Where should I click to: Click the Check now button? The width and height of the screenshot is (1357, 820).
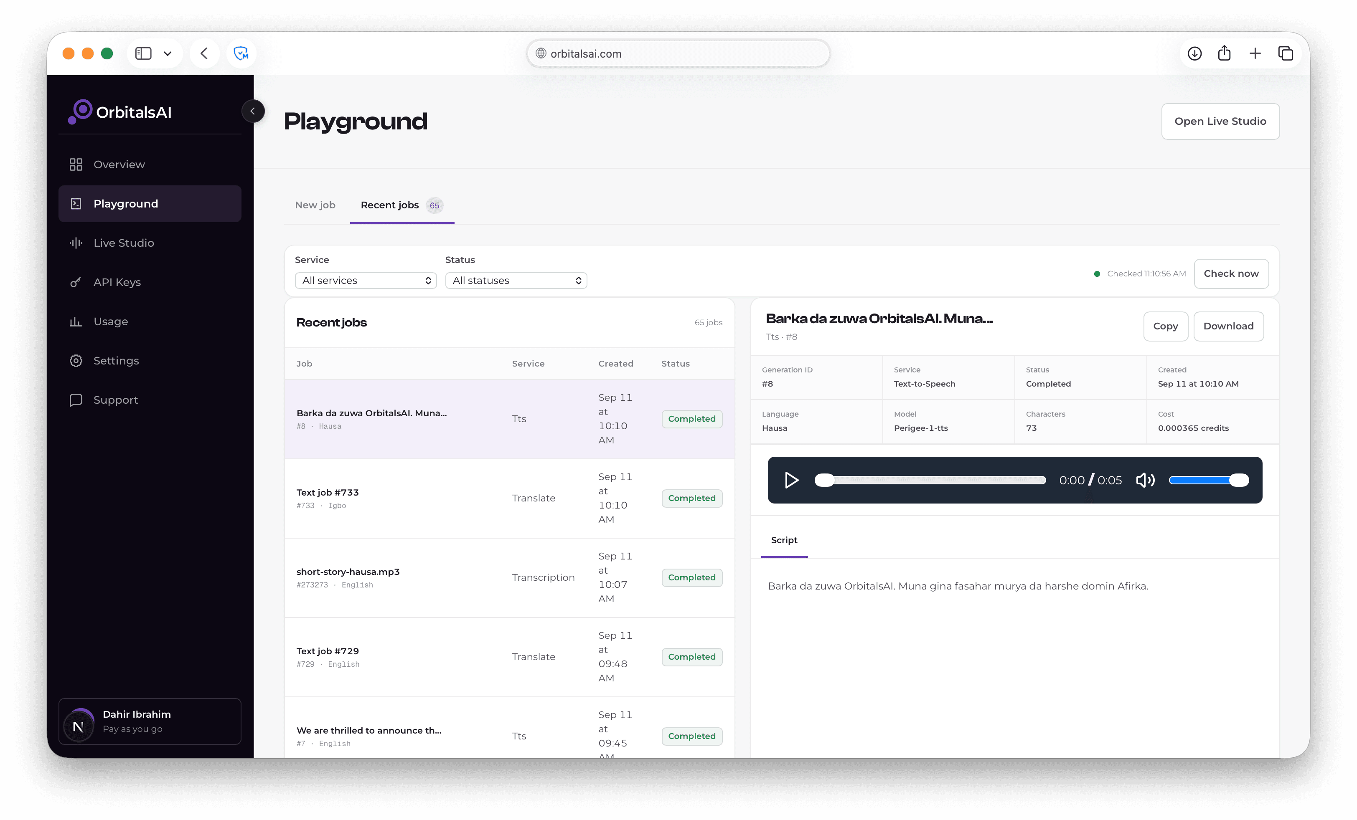point(1231,273)
